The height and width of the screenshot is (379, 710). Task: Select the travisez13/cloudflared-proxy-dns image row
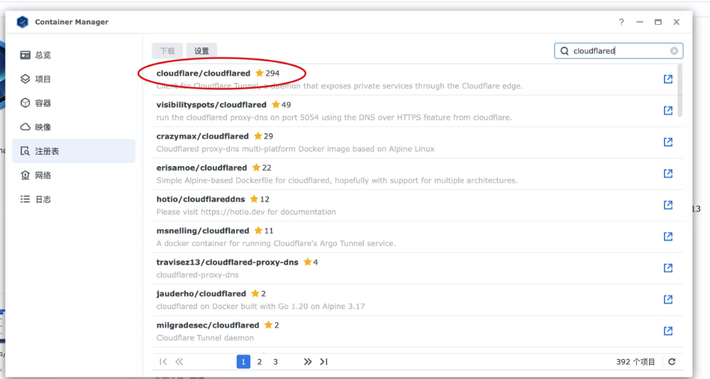417,268
